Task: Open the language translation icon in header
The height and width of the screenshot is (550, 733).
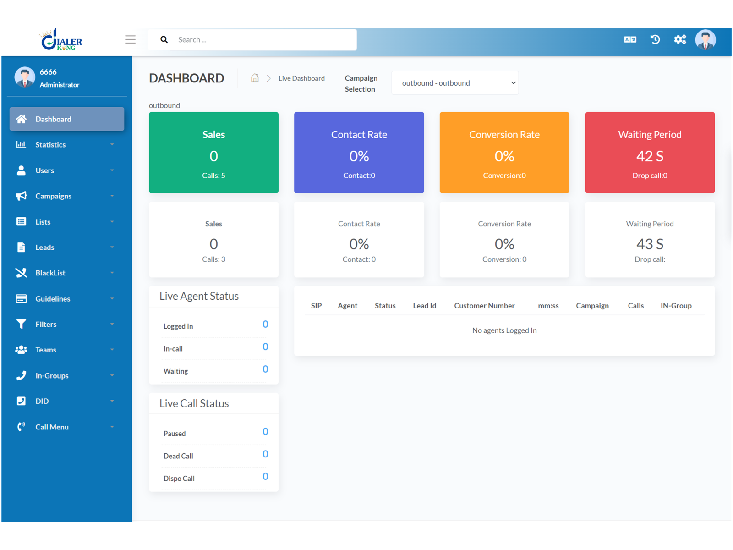Action: (630, 39)
